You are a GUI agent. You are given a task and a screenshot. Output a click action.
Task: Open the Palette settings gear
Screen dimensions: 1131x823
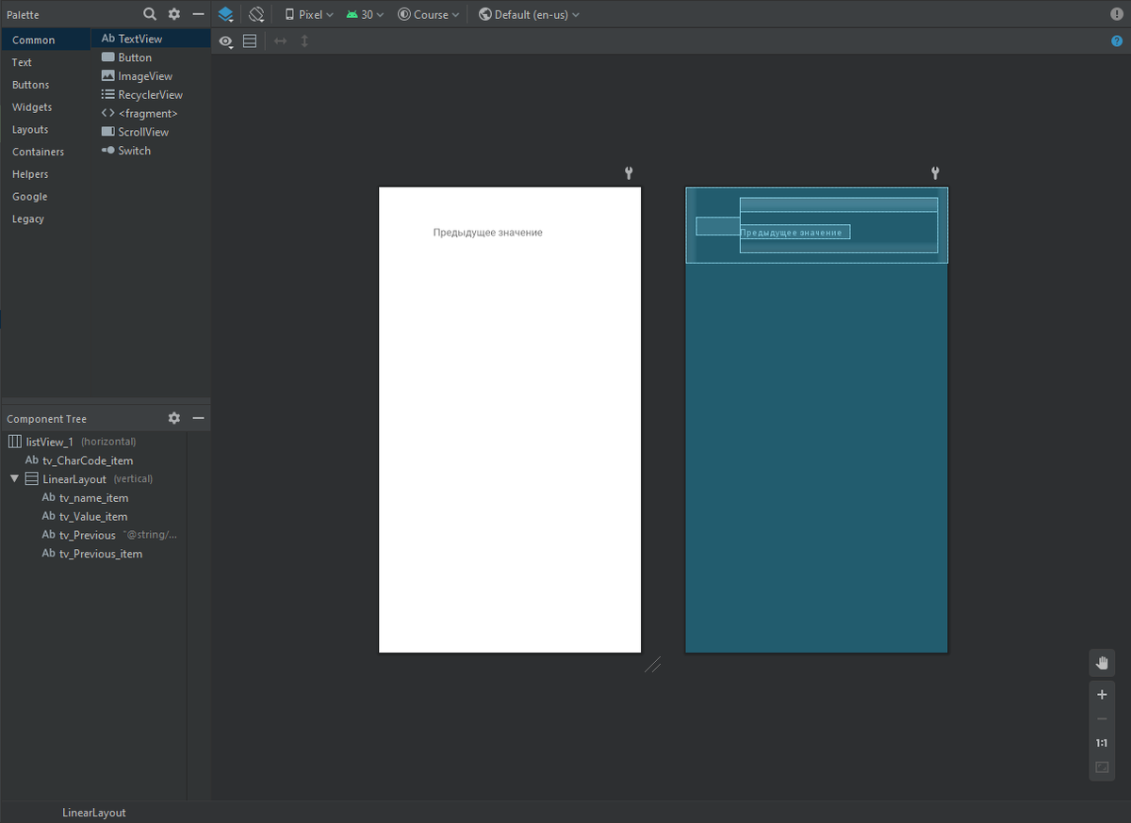click(x=174, y=14)
